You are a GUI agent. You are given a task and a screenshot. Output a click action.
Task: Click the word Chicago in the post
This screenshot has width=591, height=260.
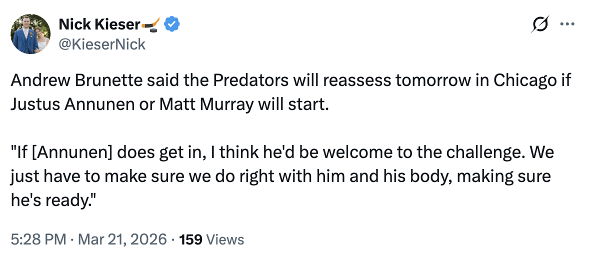point(518,80)
